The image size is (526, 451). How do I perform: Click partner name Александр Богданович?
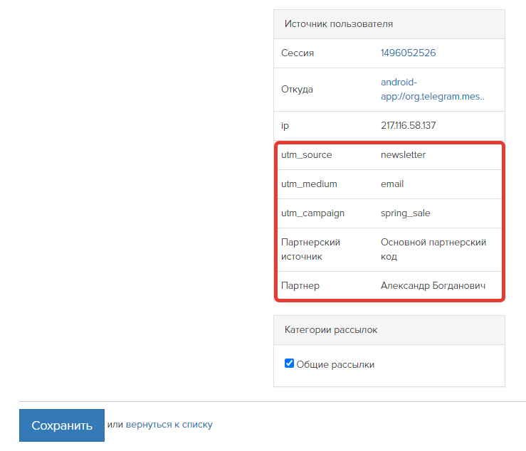point(433,286)
